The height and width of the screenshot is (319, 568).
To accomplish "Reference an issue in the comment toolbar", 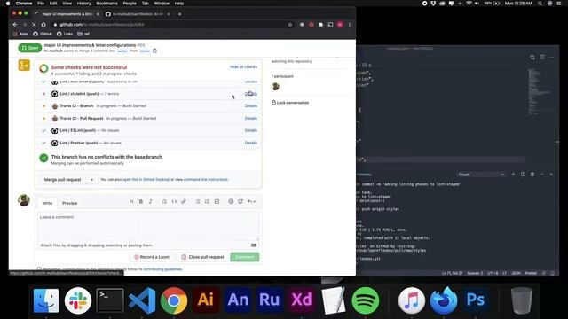I will tap(241, 201).
